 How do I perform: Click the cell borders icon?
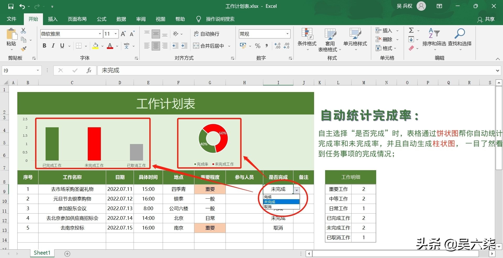(x=79, y=46)
